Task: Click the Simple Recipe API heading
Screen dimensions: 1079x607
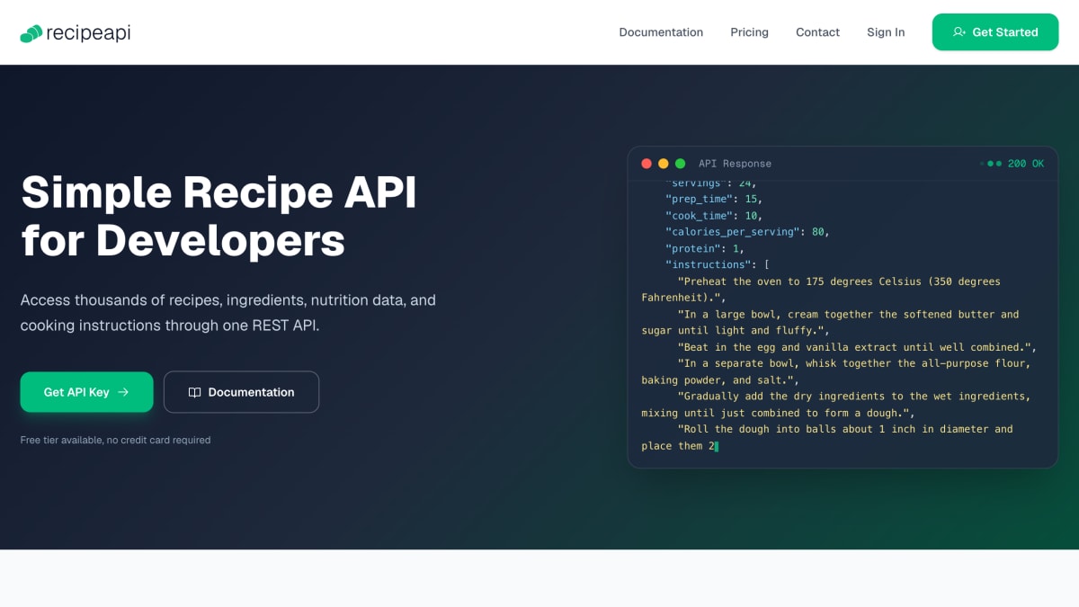Action: point(218,216)
